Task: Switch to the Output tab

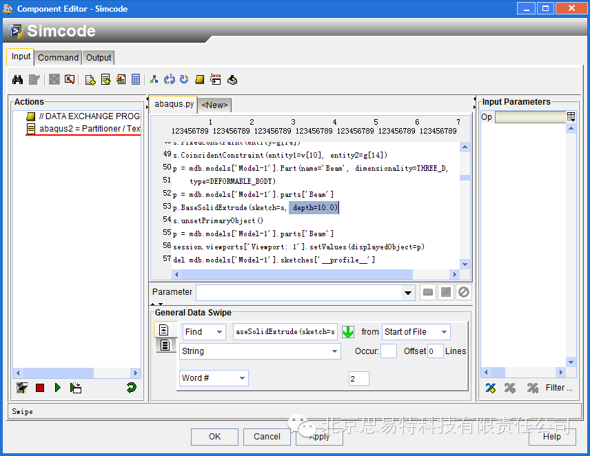Action: pyautogui.click(x=99, y=58)
